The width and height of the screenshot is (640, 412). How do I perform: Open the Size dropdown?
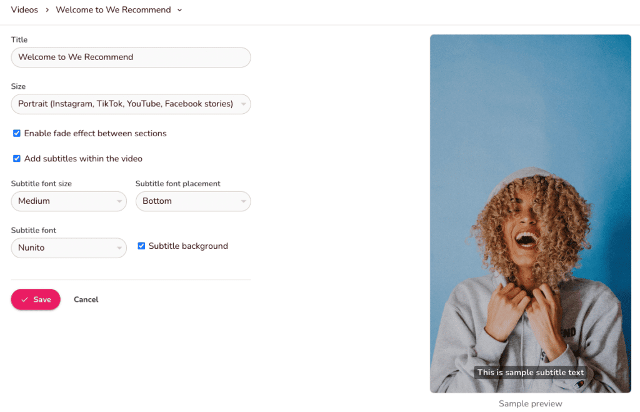point(131,104)
